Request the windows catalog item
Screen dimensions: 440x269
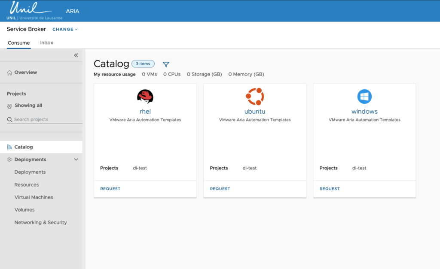pyautogui.click(x=330, y=189)
